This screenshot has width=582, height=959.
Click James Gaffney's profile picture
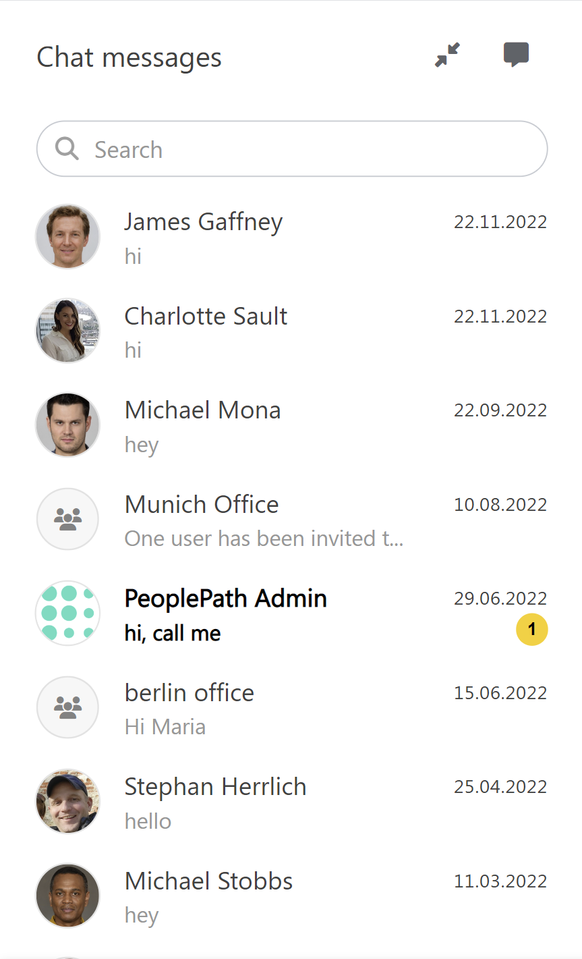point(67,236)
